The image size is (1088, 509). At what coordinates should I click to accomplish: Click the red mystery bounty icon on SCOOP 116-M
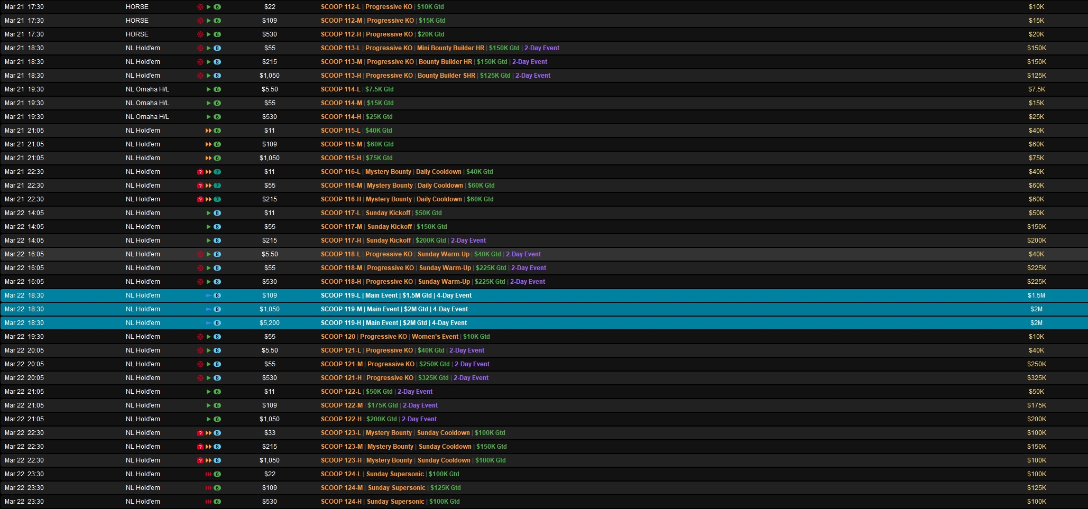pos(200,186)
